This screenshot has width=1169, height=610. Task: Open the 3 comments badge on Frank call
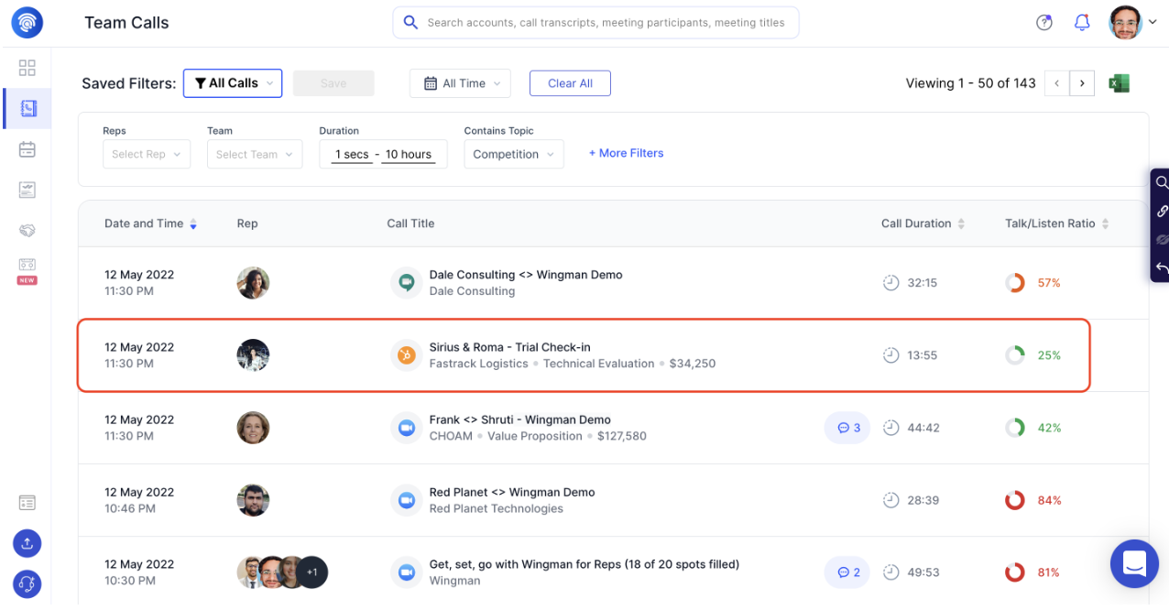point(847,428)
